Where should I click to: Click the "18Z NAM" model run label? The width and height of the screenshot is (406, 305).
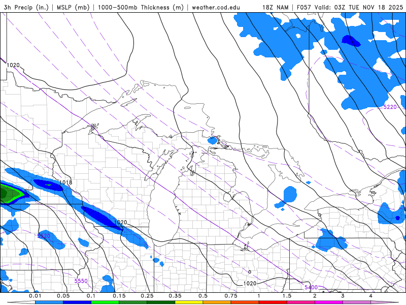click(x=276, y=7)
